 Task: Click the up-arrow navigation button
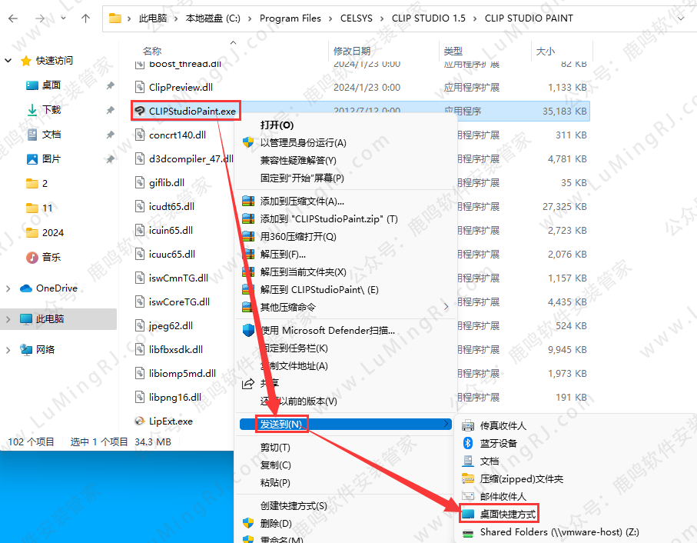(85, 18)
